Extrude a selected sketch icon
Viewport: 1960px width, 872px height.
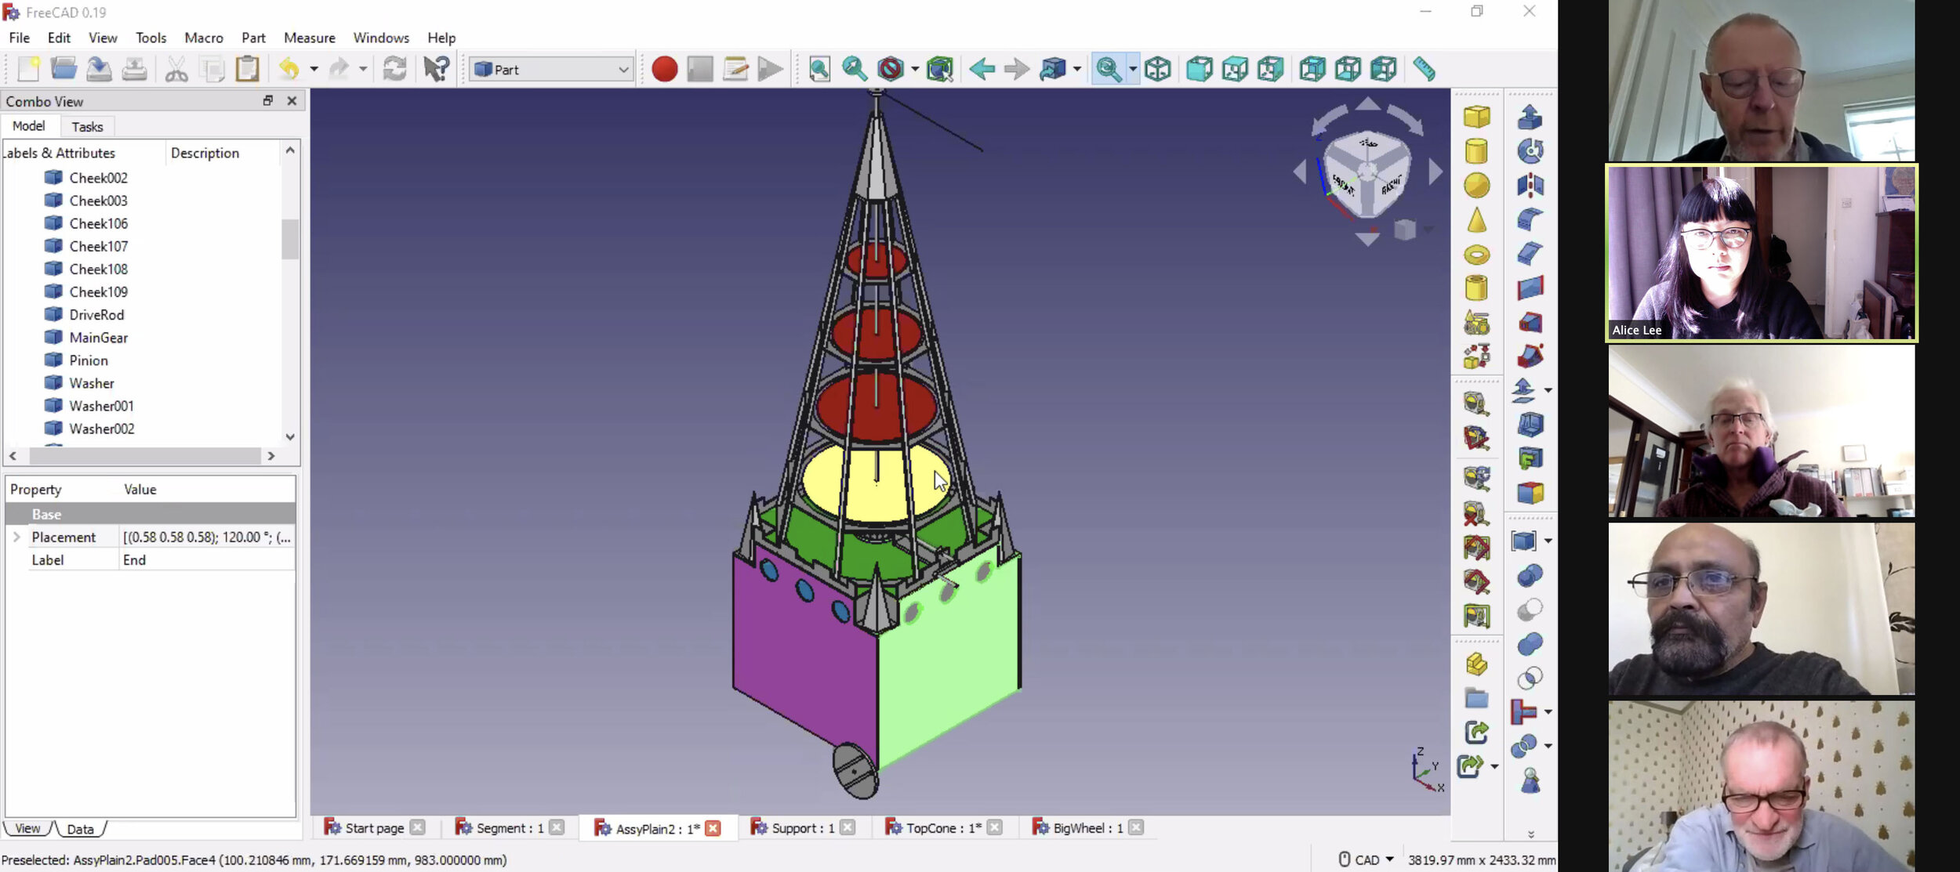(x=1530, y=117)
